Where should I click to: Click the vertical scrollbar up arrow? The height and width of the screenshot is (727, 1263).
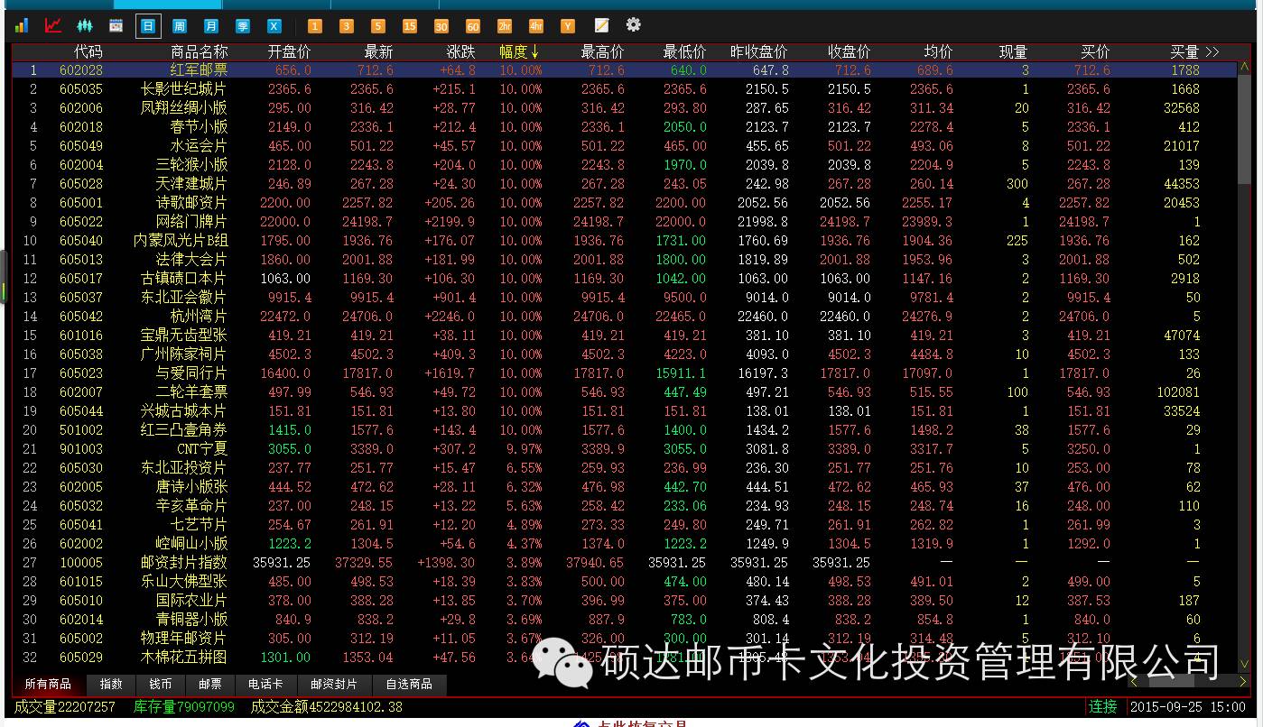click(x=1245, y=68)
